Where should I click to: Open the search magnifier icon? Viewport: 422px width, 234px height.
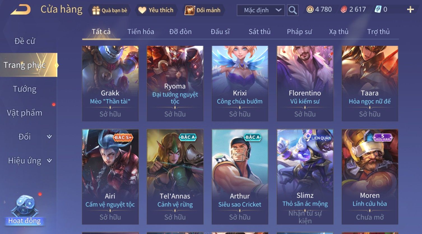(293, 10)
